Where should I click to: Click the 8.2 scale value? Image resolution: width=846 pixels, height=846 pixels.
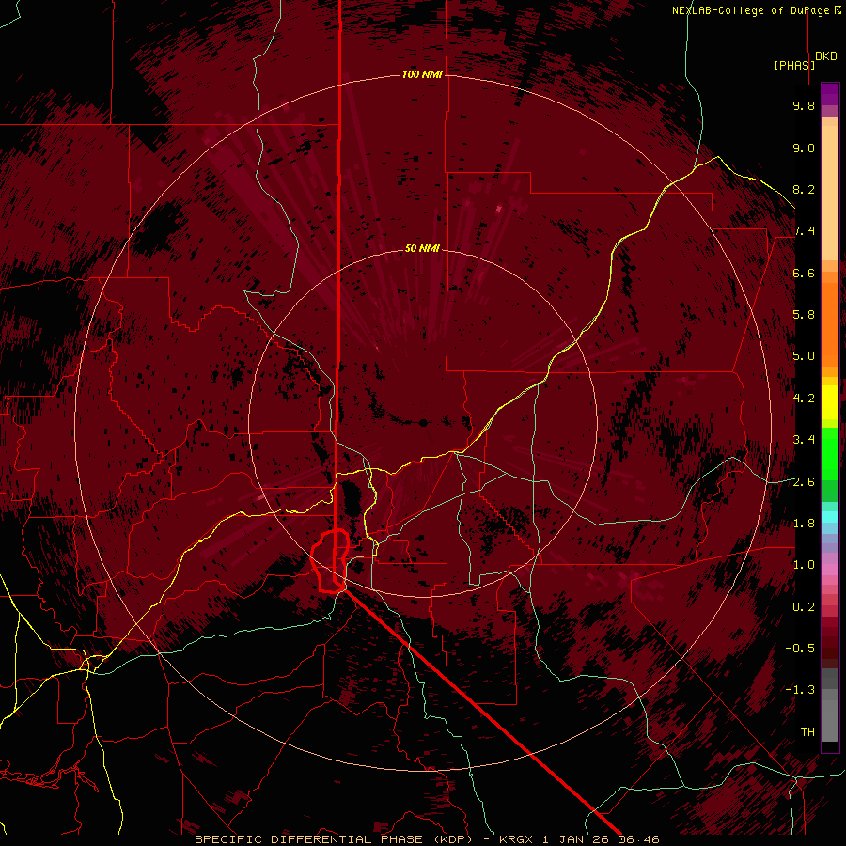pyautogui.click(x=804, y=189)
